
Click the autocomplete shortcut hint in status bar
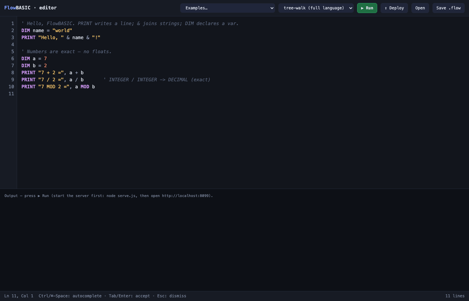[x=112, y=296]
